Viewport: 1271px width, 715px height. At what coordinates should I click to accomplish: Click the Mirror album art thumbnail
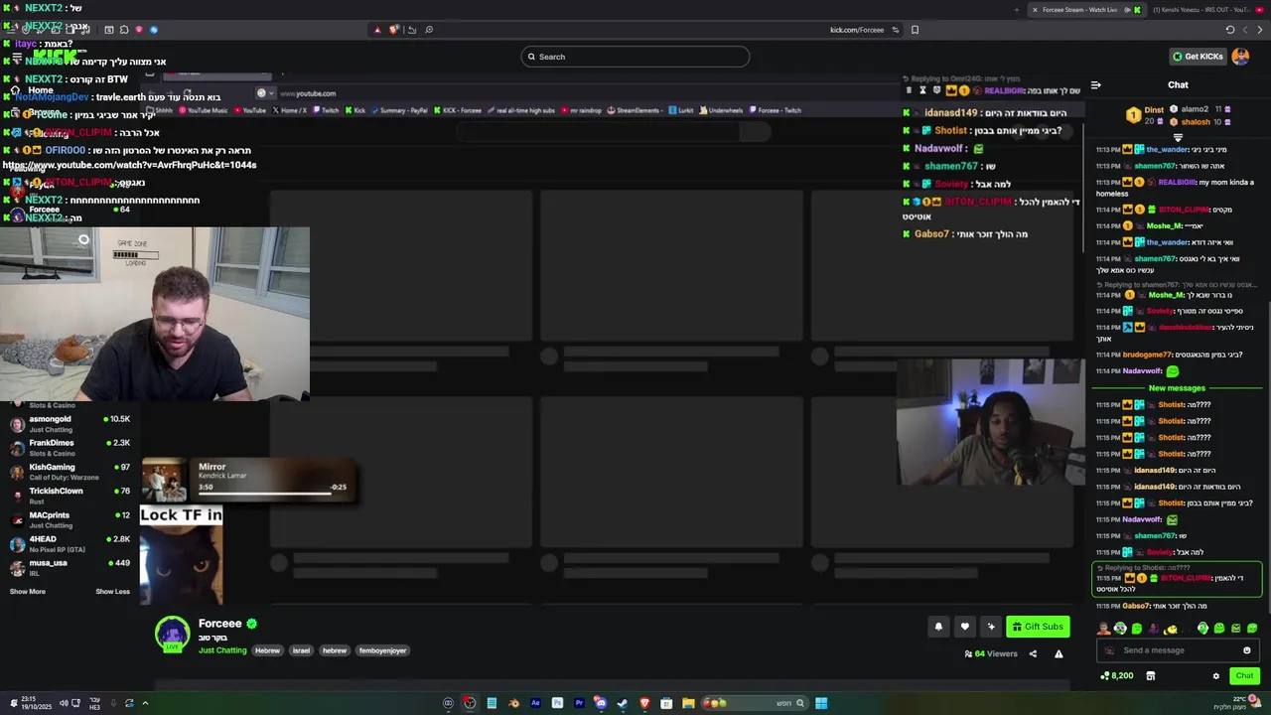click(165, 481)
